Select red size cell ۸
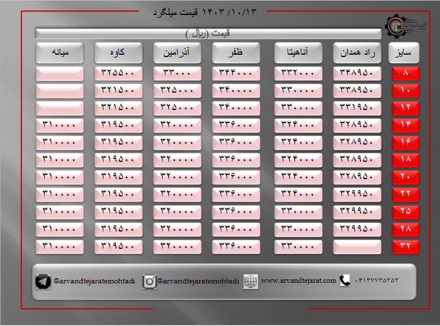The width and height of the screenshot is (440, 326). (405, 74)
